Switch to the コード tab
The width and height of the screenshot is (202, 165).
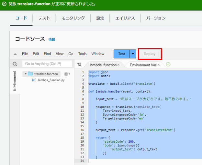(x=21, y=18)
